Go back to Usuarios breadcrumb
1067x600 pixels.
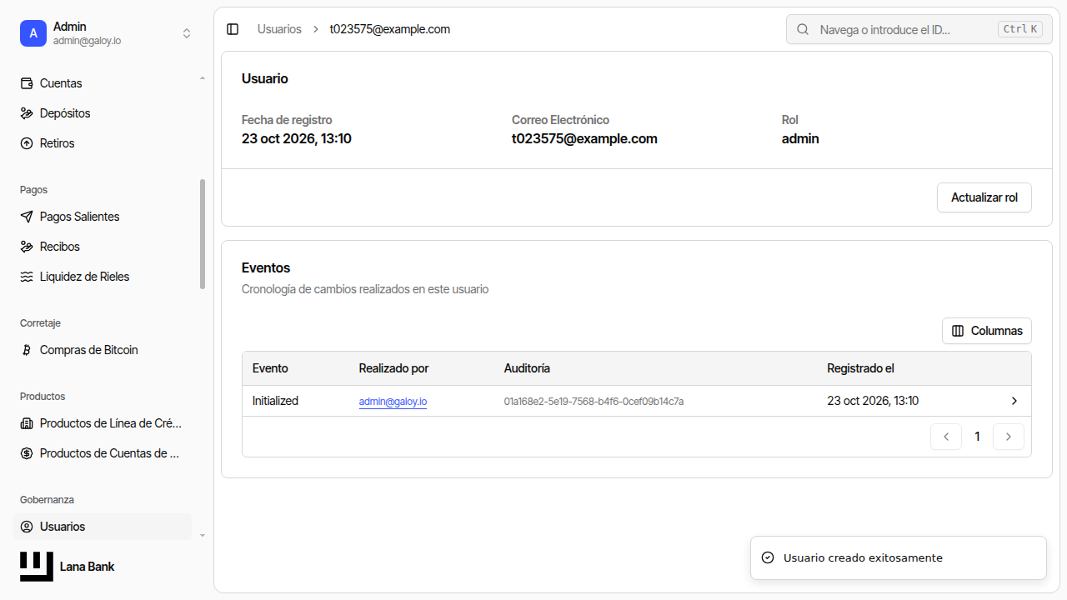click(279, 29)
